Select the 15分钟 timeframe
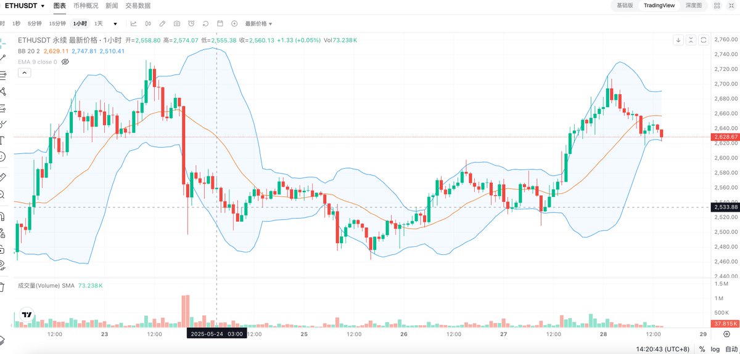740x354 pixels. [x=57, y=23]
